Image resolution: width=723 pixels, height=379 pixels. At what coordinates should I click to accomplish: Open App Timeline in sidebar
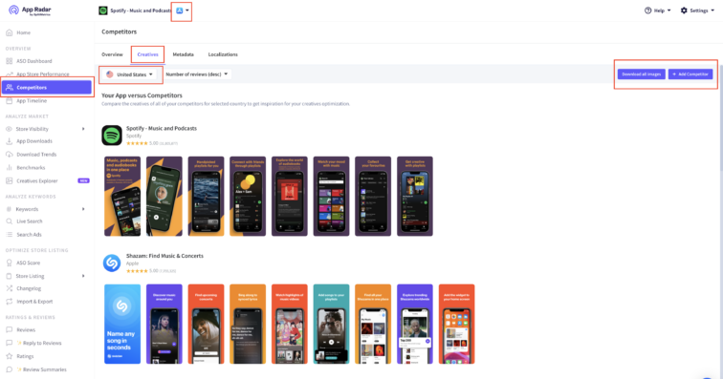tap(32, 100)
